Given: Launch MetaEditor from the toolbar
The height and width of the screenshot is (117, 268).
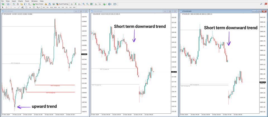Looking at the screenshot, I should (x=46, y=4).
